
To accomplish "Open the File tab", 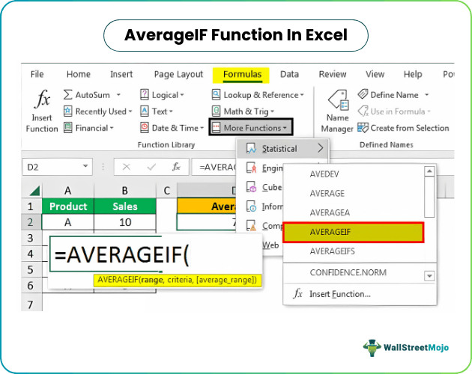I will pyautogui.click(x=37, y=74).
